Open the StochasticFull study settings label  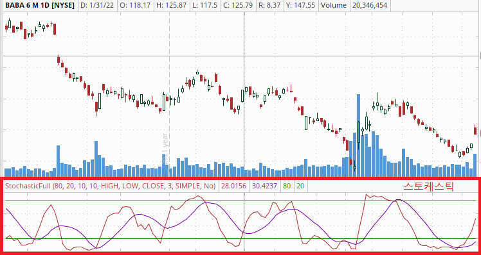(111, 186)
